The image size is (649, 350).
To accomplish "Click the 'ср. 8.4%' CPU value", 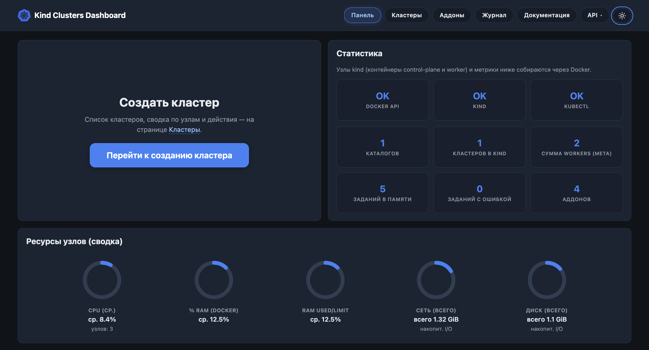I will pos(102,319).
